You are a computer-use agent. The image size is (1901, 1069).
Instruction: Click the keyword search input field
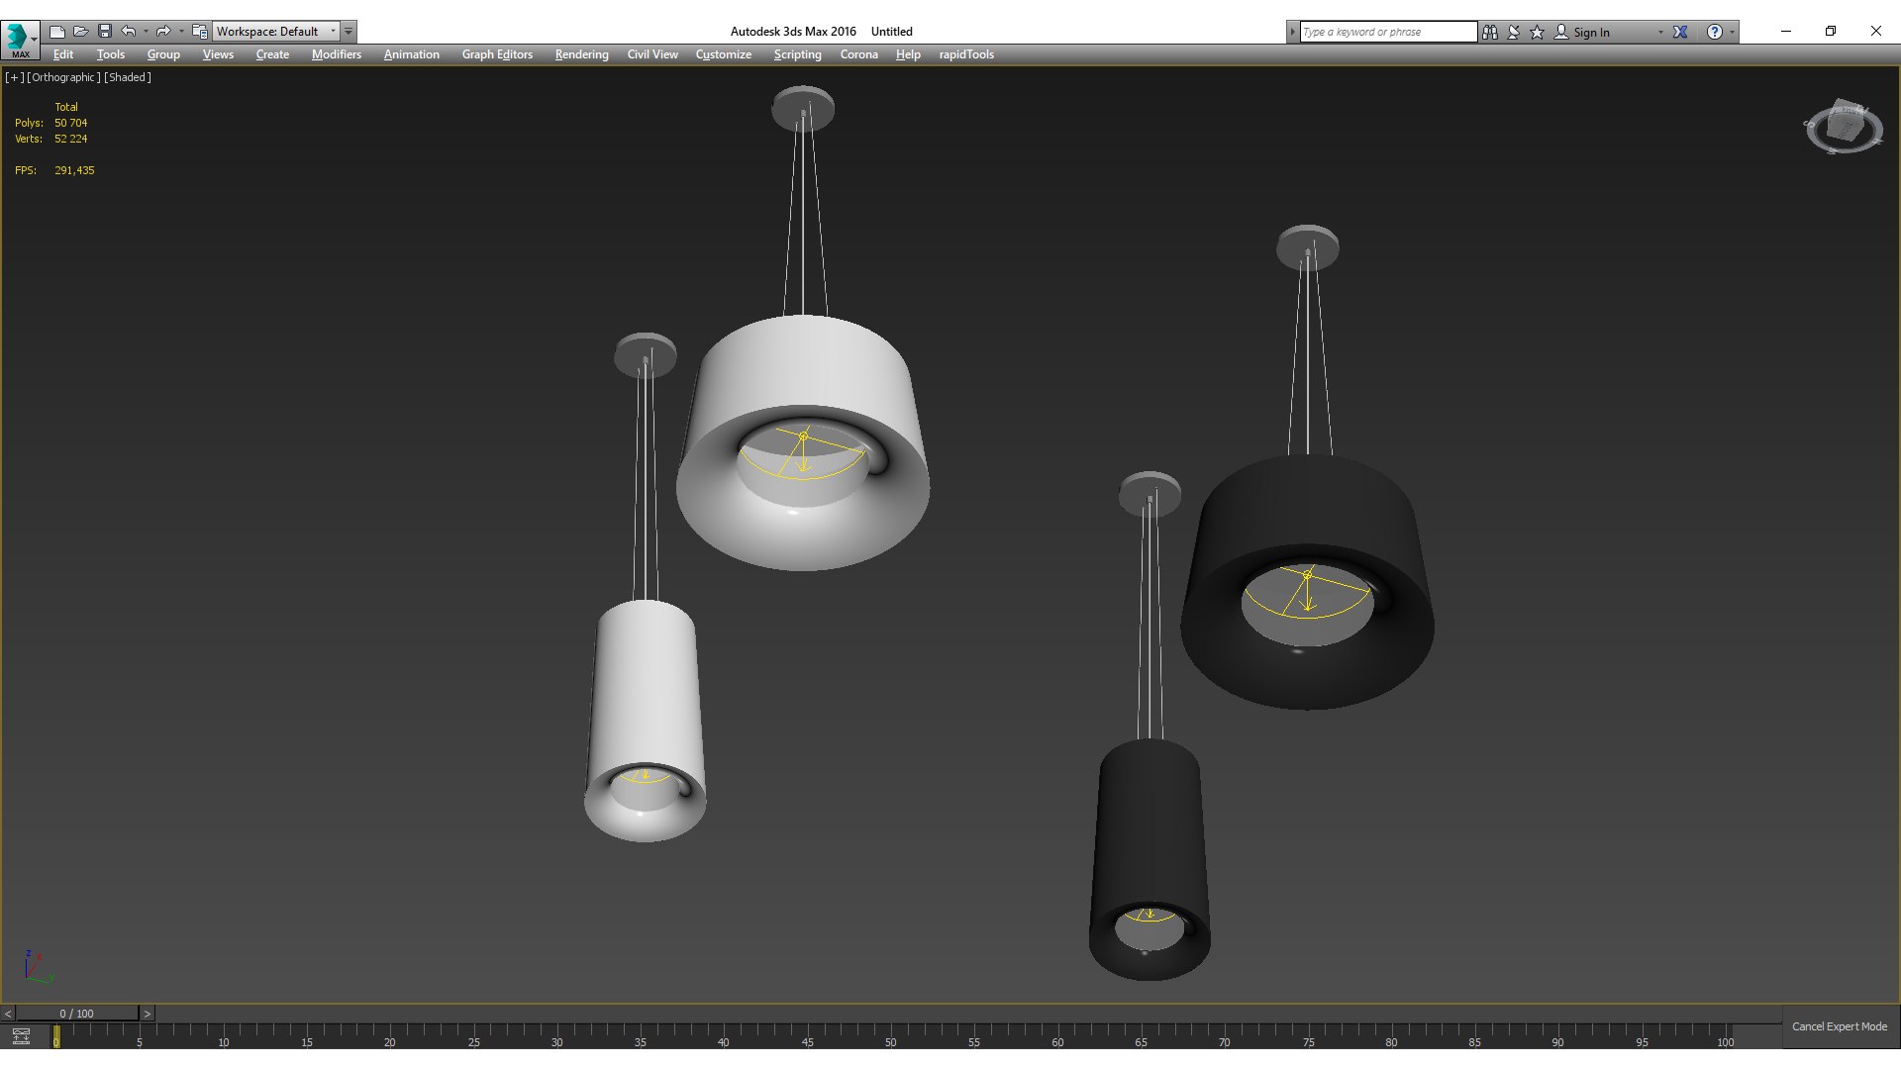1388,32
